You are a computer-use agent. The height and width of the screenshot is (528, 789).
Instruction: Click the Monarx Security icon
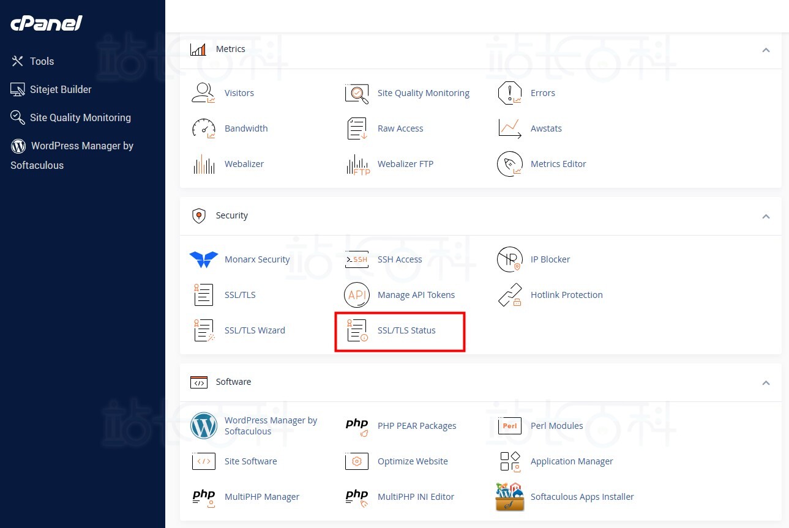point(203,259)
